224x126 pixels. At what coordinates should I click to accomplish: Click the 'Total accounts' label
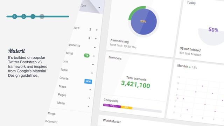click(136, 78)
